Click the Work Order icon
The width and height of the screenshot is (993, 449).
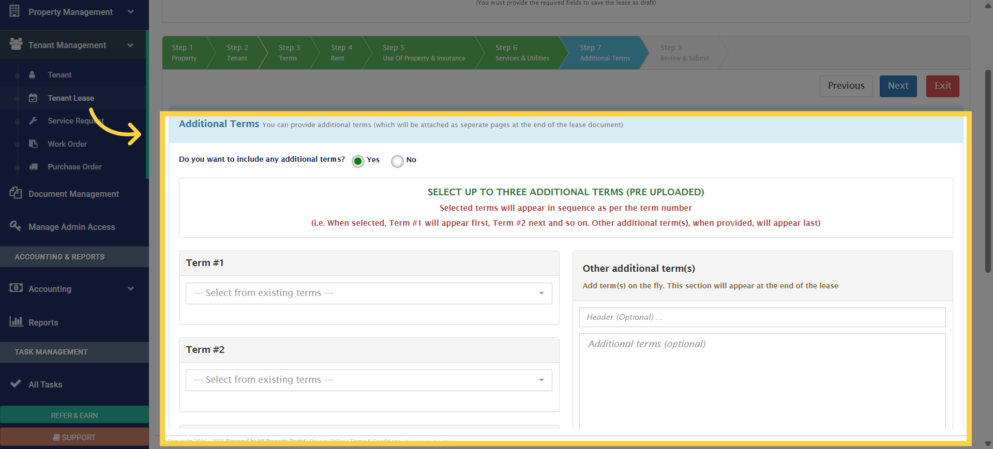tap(33, 144)
